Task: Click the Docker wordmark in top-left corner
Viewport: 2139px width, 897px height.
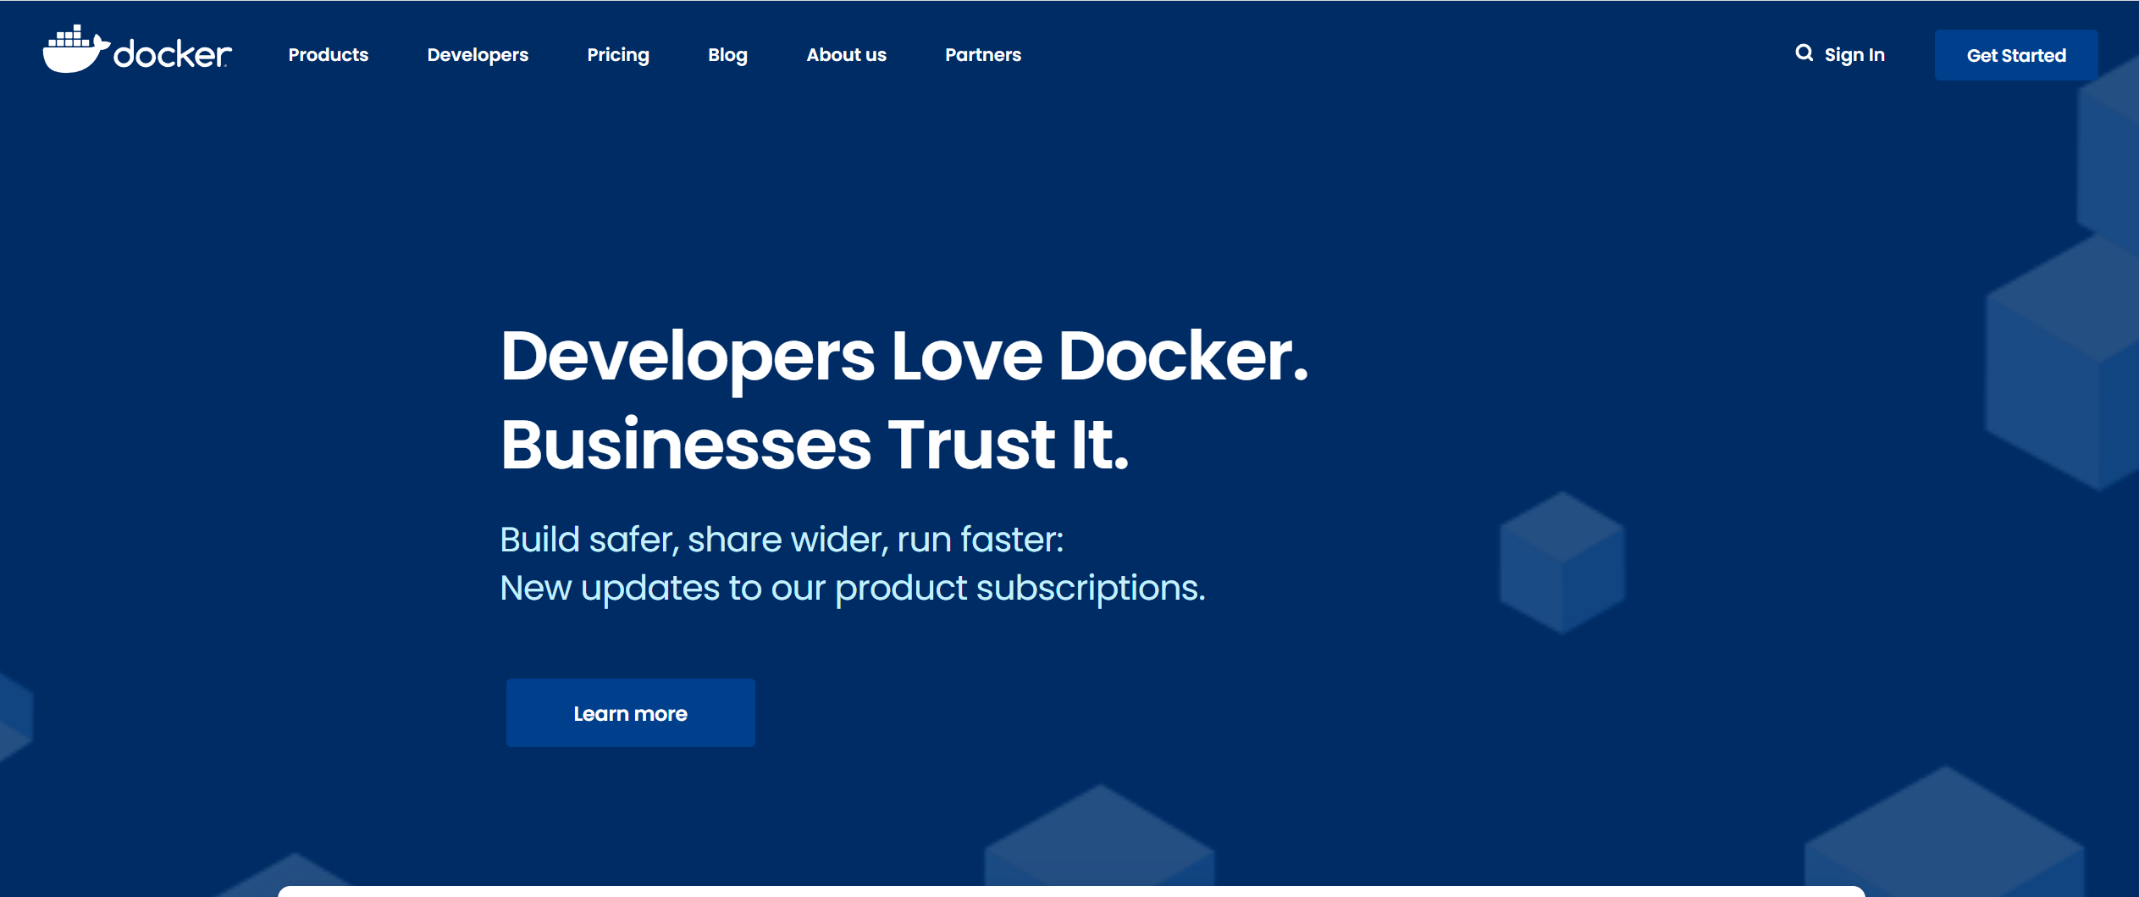Action: (169, 54)
